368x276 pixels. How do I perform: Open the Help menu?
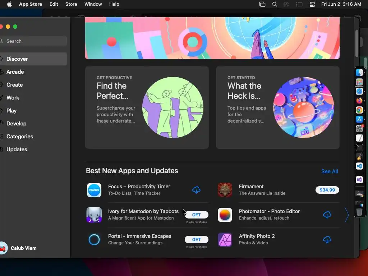tap(114, 4)
